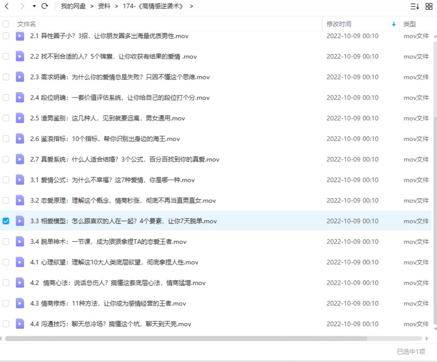Check the box for file 2.2 找不到合适的人
Screen dimensions: 437x362
point(6,56)
